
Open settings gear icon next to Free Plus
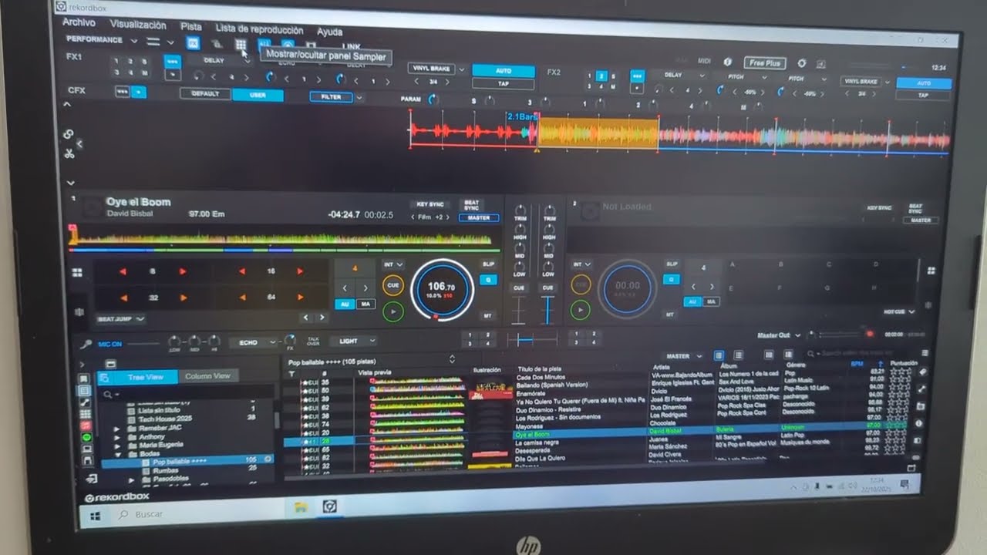coord(802,64)
